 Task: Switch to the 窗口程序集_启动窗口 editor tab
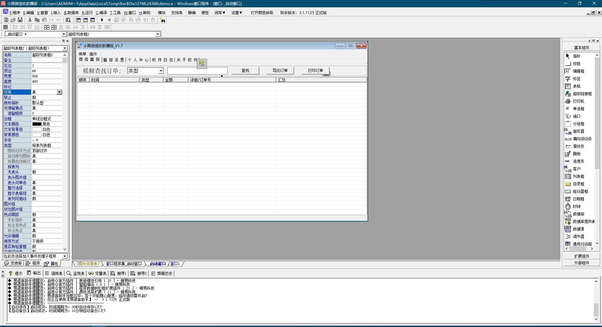(x=124, y=264)
